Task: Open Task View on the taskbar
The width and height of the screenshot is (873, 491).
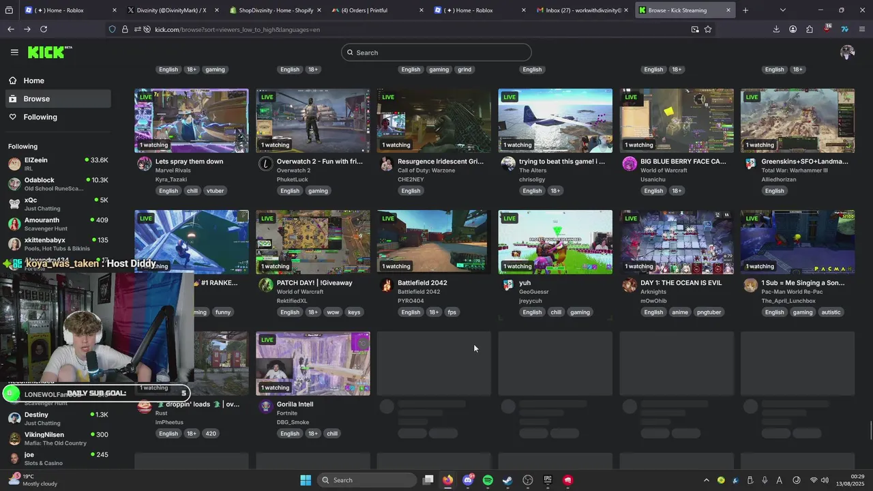Action: (x=428, y=480)
